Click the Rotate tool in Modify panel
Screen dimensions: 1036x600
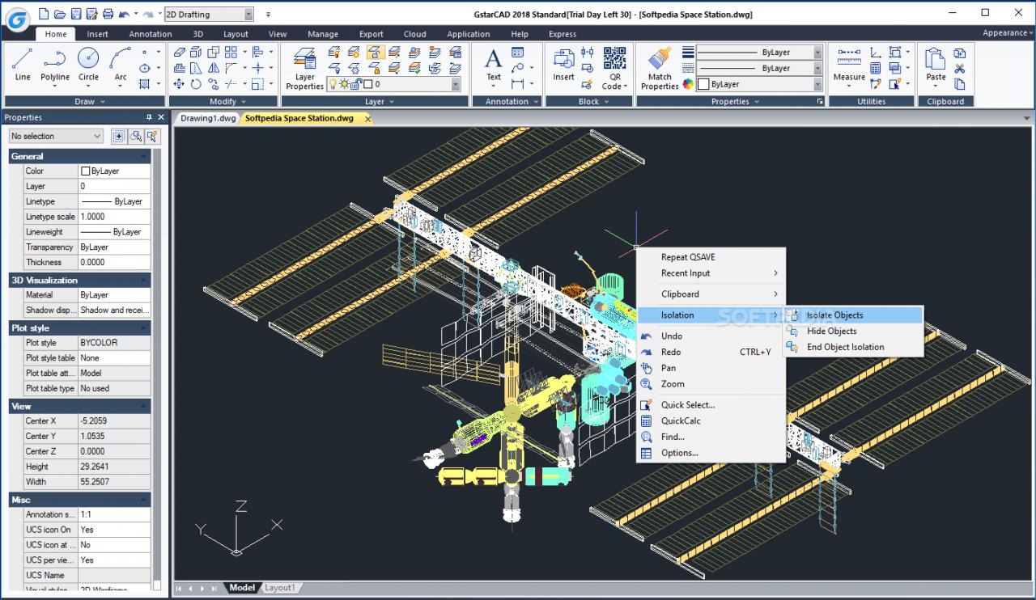(196, 84)
